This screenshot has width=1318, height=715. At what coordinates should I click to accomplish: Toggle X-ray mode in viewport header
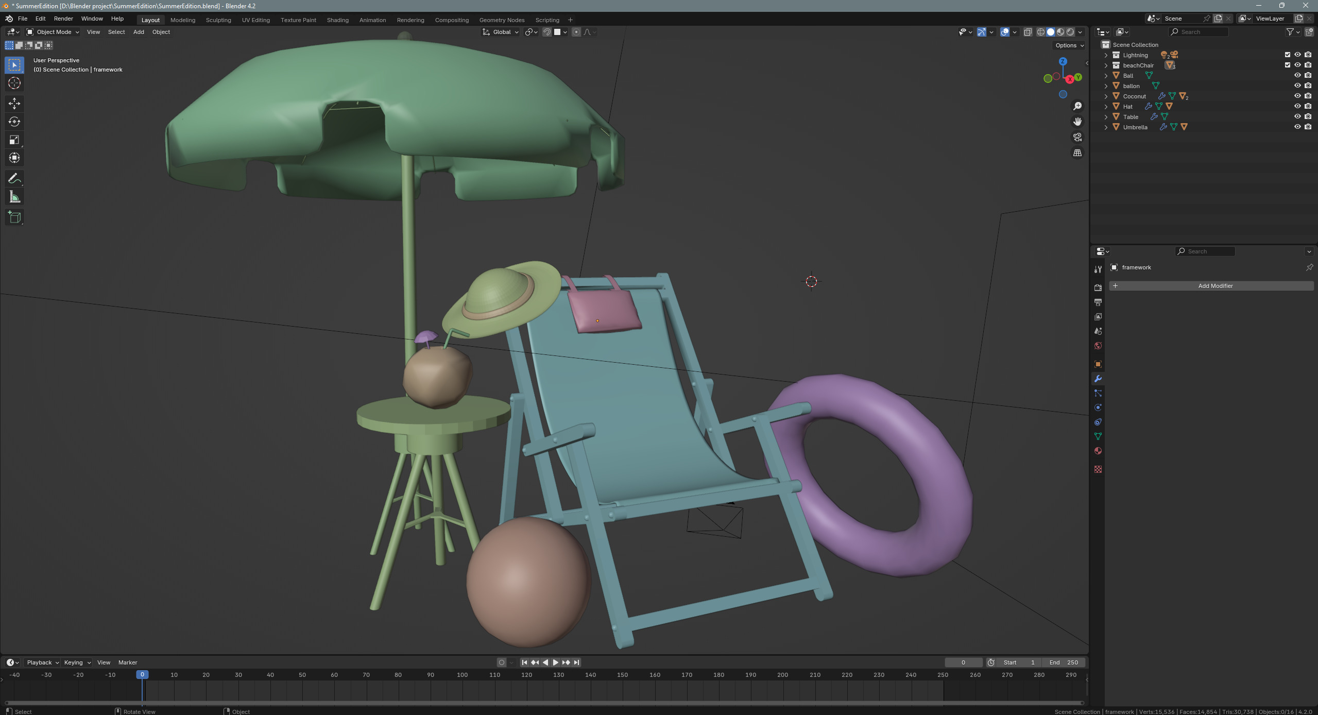pyautogui.click(x=1028, y=32)
